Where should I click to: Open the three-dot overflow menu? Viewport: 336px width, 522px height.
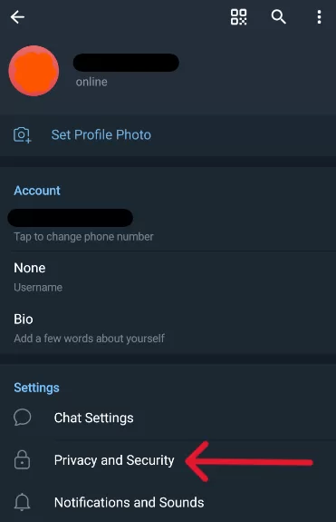pyautogui.click(x=319, y=17)
